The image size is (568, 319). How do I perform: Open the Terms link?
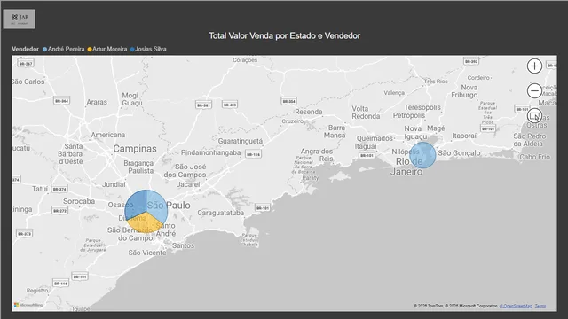tap(540, 306)
